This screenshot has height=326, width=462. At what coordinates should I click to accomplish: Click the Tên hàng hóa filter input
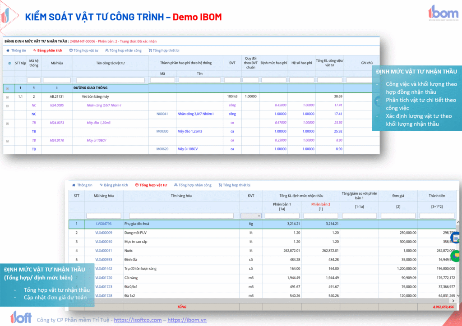point(181,216)
